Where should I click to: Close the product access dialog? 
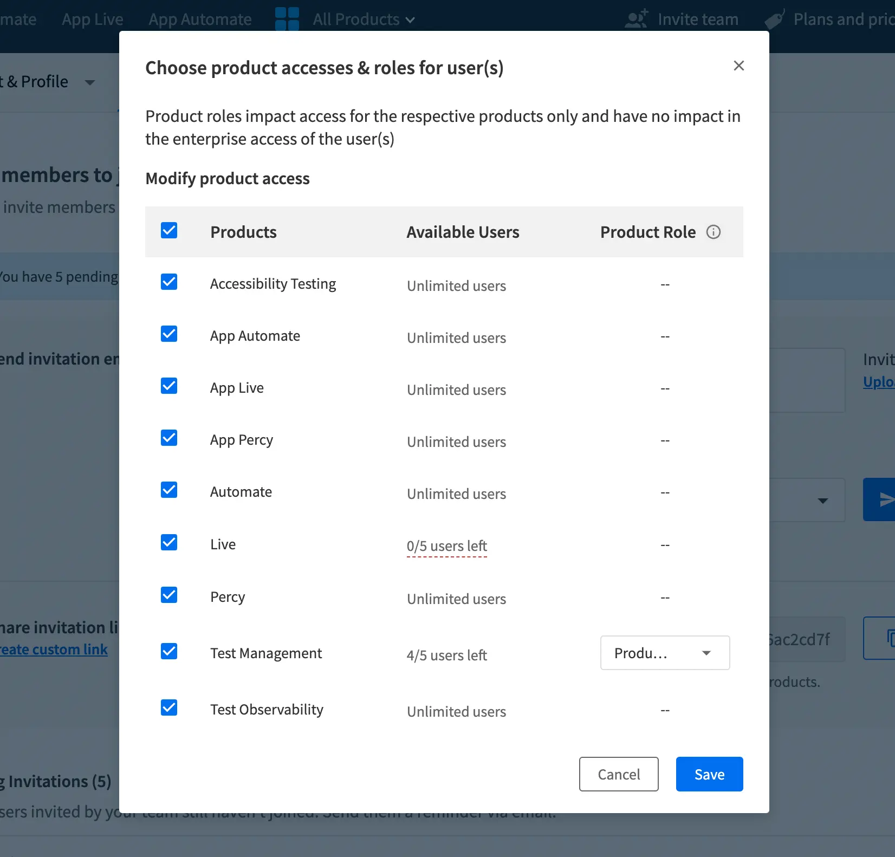pos(738,66)
